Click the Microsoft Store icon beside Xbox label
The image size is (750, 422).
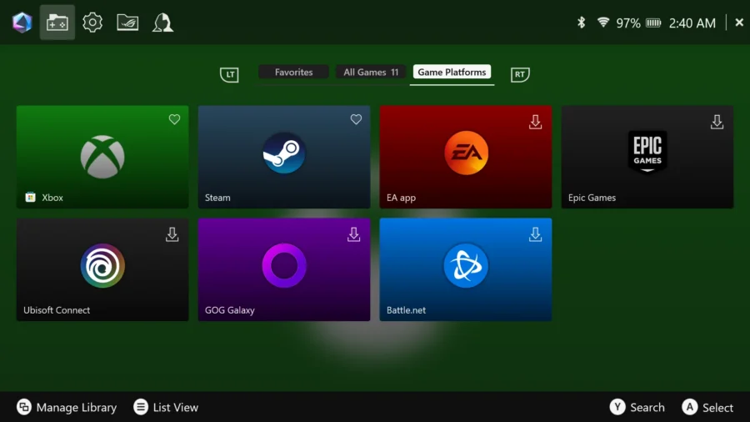click(x=30, y=197)
